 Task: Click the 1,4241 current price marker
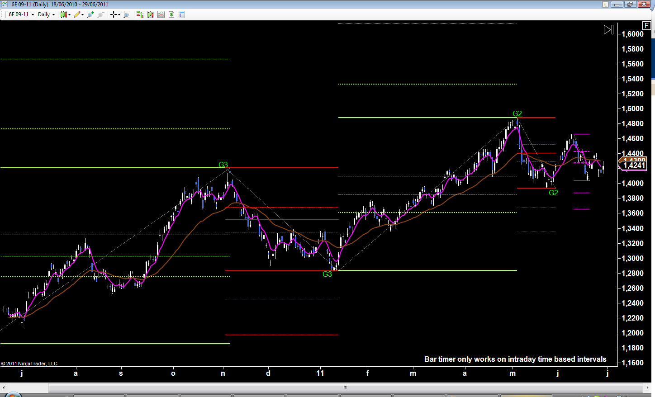coord(634,165)
